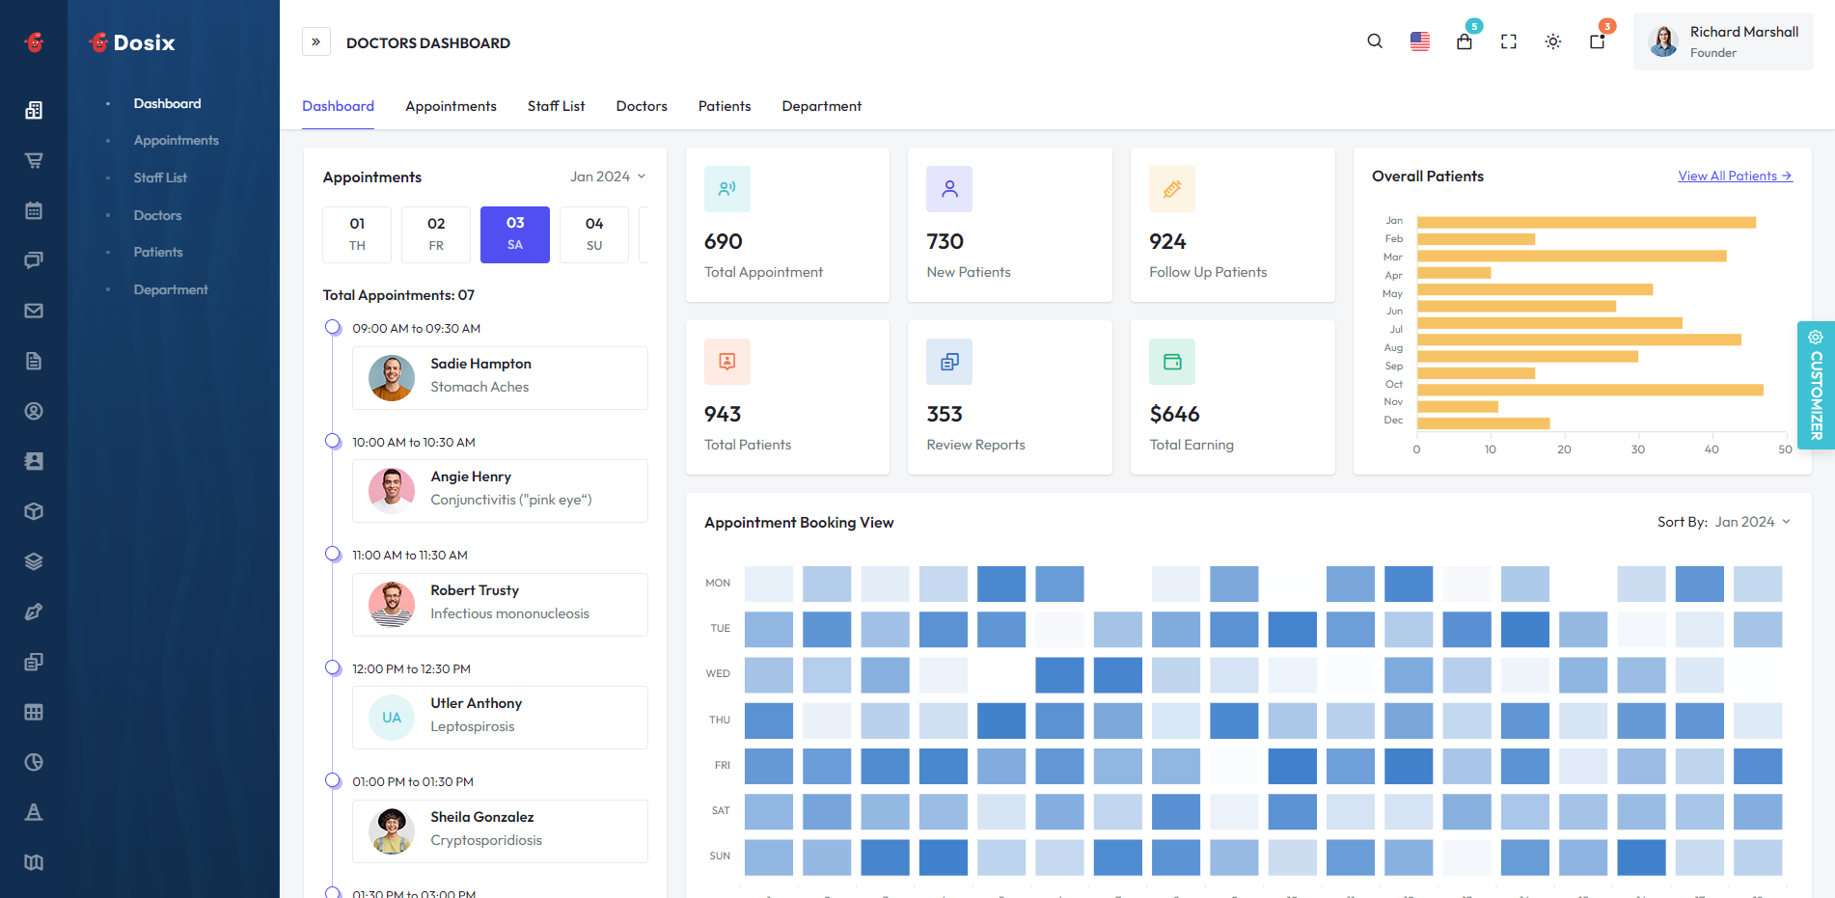
Task: Click Sheila Gonzalez avatar thumbnail
Action: [x=392, y=831]
